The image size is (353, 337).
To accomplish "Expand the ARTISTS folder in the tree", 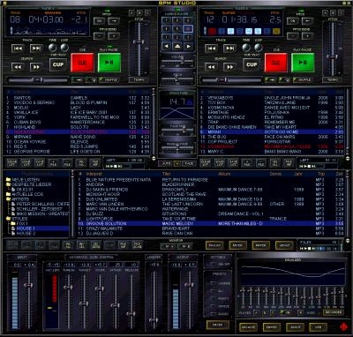I will [x=20, y=199].
